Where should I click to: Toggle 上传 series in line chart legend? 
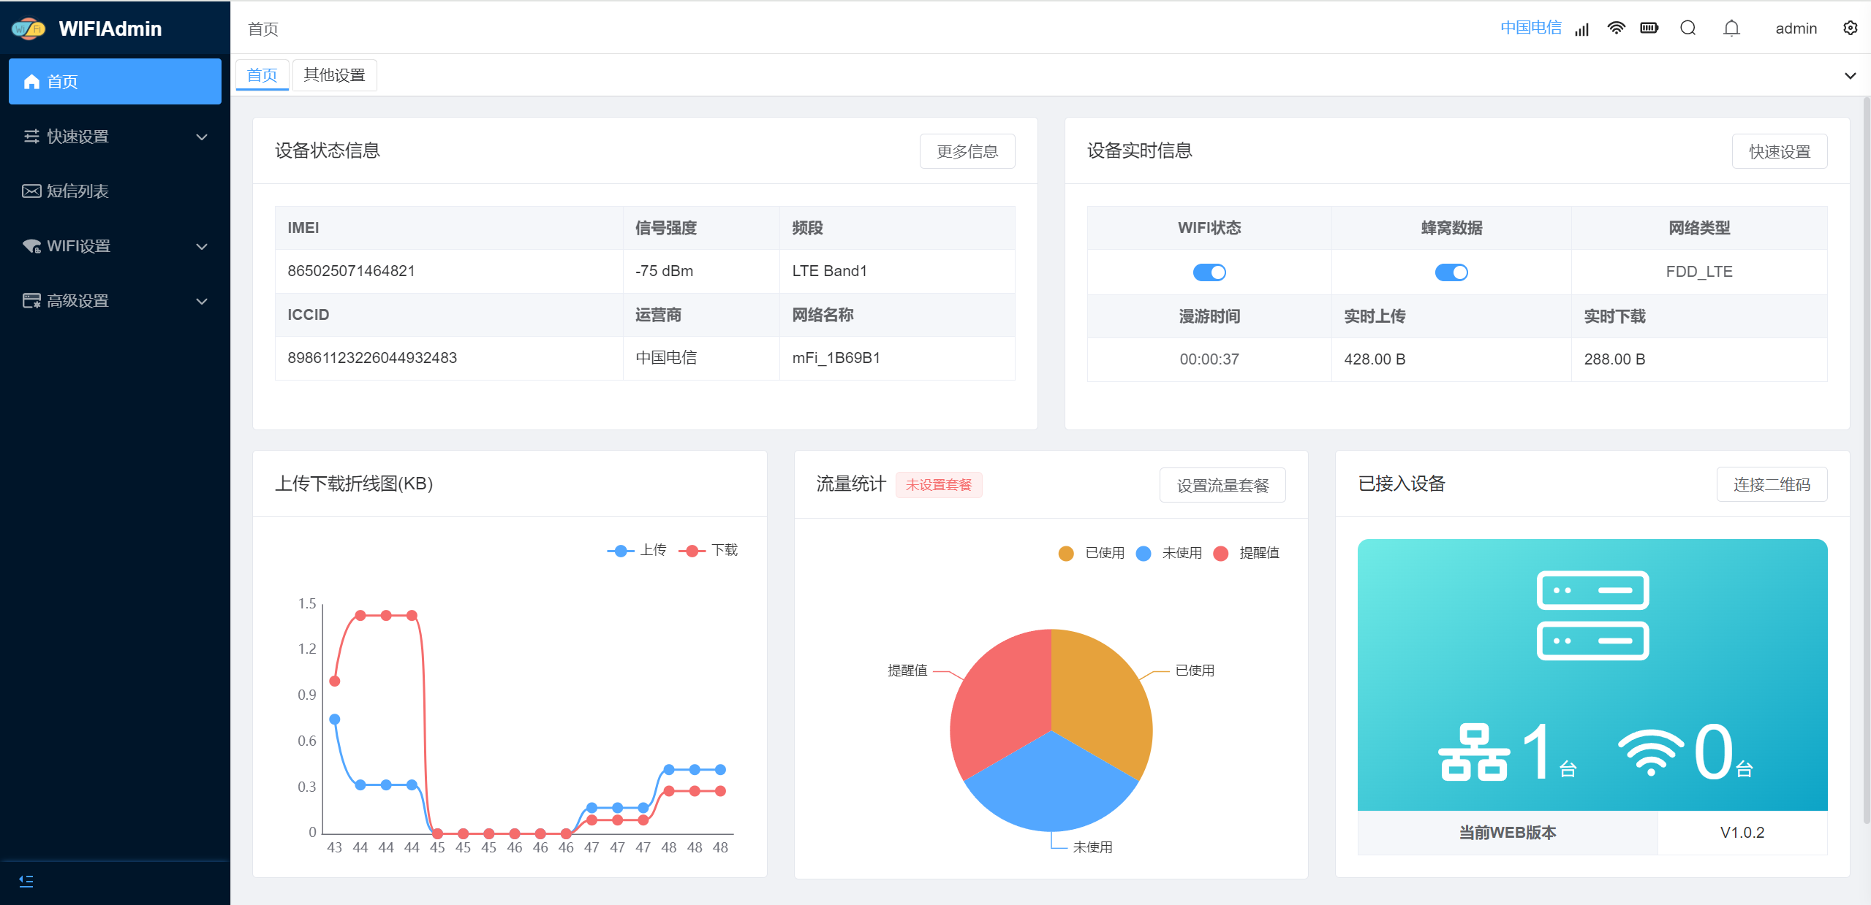click(637, 550)
